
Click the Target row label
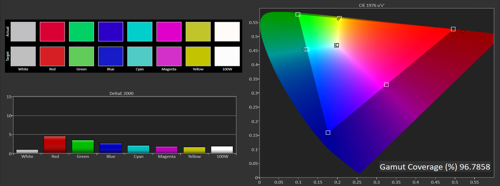click(8, 56)
